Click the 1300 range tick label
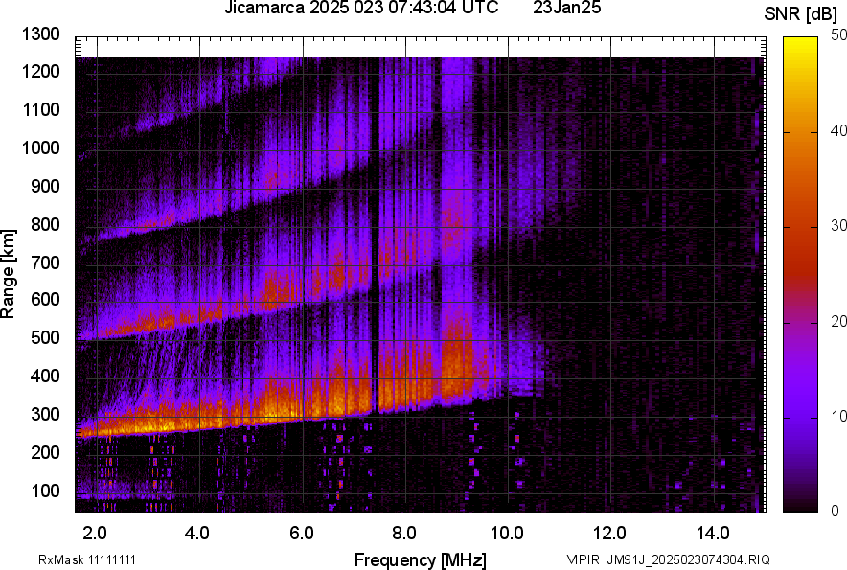Viewport: 847px width, 570px height. (40, 34)
